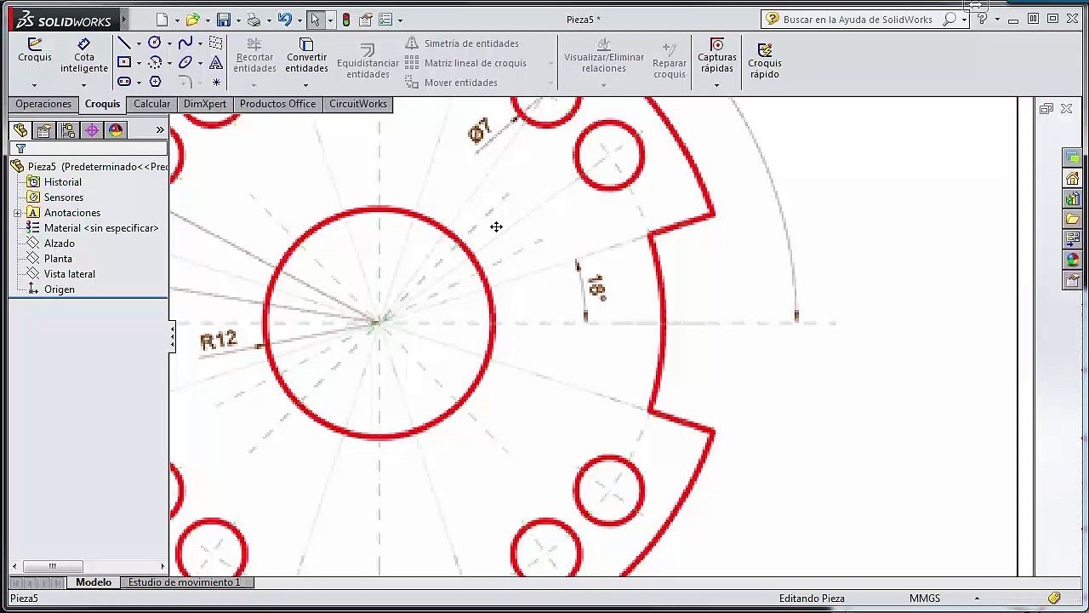The image size is (1089, 613).
Task: Open the Options icon in the top toolbar
Action: click(385, 20)
